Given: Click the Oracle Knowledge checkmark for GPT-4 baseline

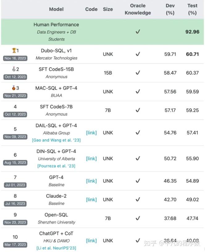Looking at the screenshot, I should pyautogui.click(x=138, y=181).
